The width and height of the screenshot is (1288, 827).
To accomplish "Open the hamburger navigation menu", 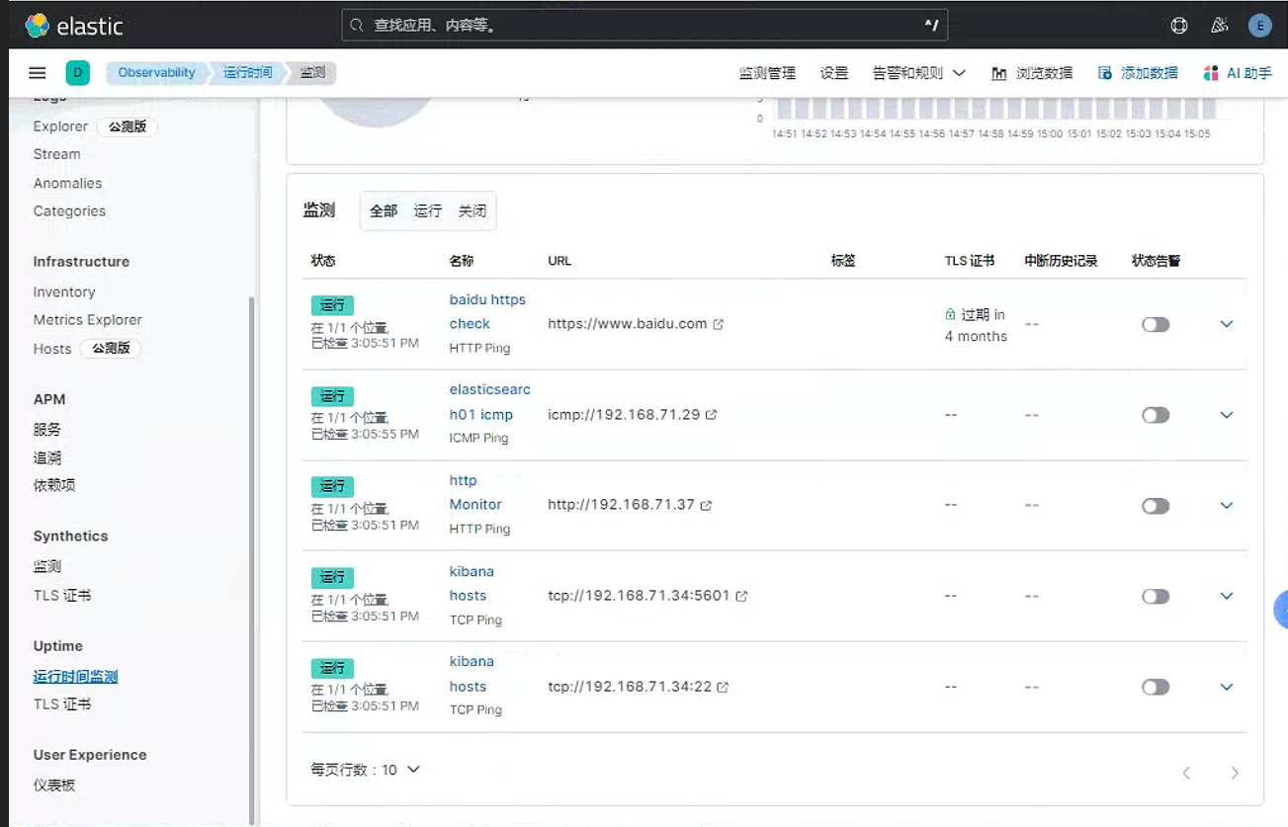I will tap(38, 73).
